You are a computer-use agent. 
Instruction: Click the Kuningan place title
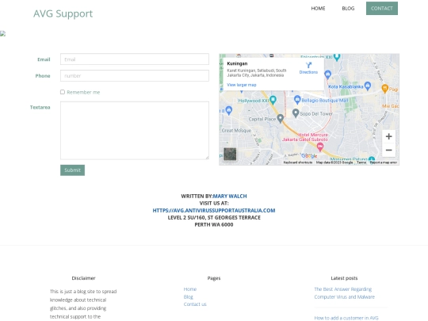(237, 63)
